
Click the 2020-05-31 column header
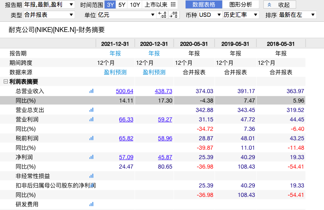click(x=194, y=44)
